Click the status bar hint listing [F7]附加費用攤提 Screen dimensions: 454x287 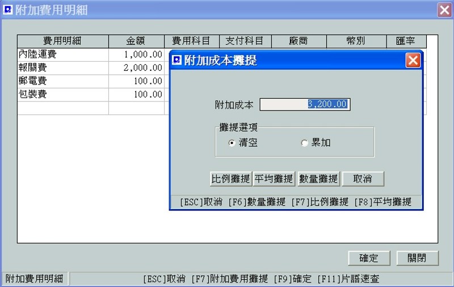pos(261,279)
